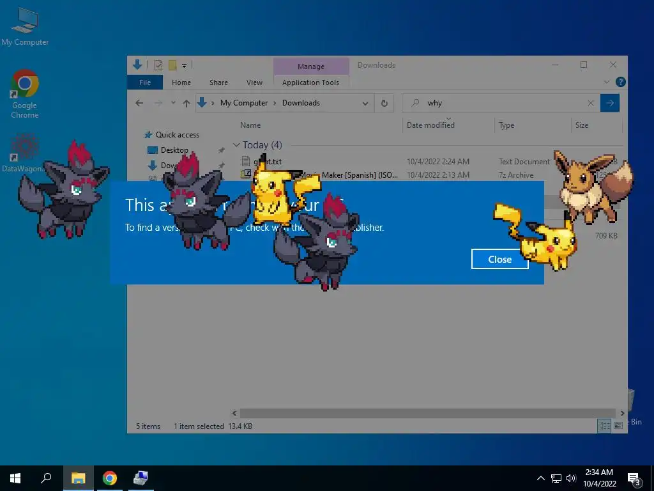Refresh the Downloads folder view
This screenshot has height=491, width=654.
point(384,103)
